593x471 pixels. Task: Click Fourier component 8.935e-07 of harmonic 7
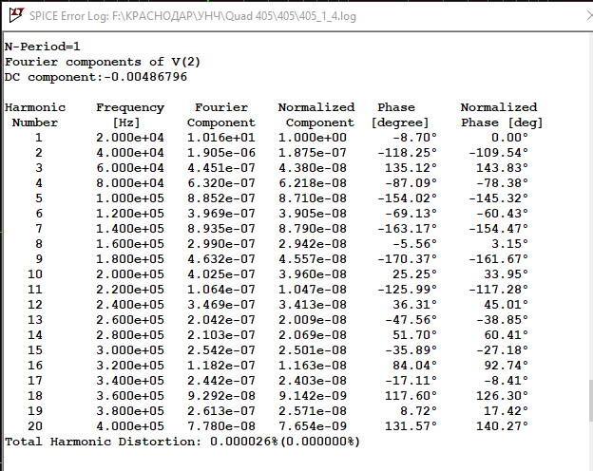[221, 229]
